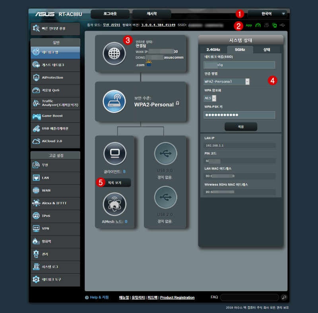The width and height of the screenshot is (318, 313).
Task: Open the 매뉴얼 link
Action: coord(124,298)
